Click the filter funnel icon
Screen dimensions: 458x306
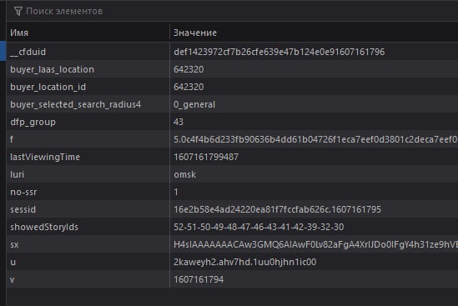(18, 12)
